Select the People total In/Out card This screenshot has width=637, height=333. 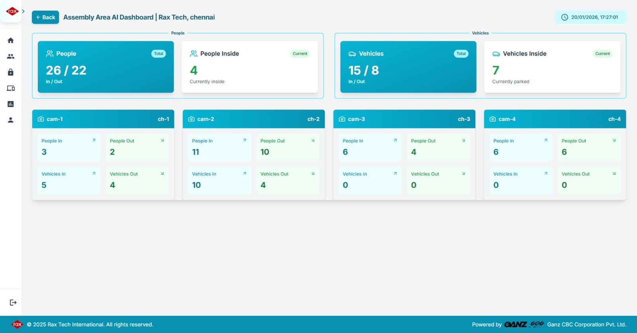106,67
